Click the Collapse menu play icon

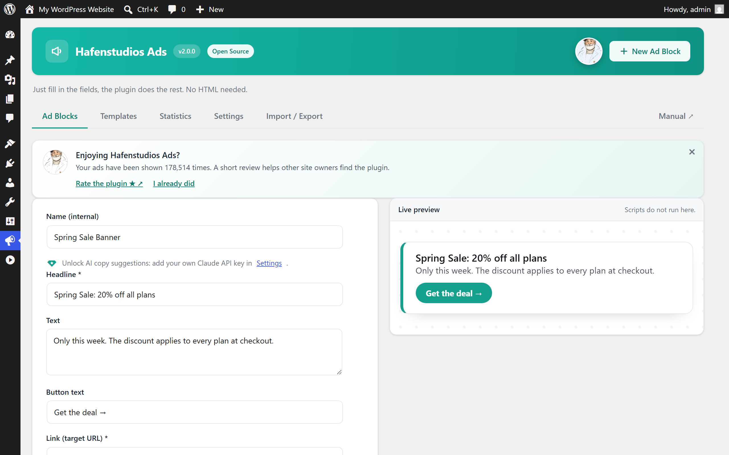pyautogui.click(x=10, y=260)
